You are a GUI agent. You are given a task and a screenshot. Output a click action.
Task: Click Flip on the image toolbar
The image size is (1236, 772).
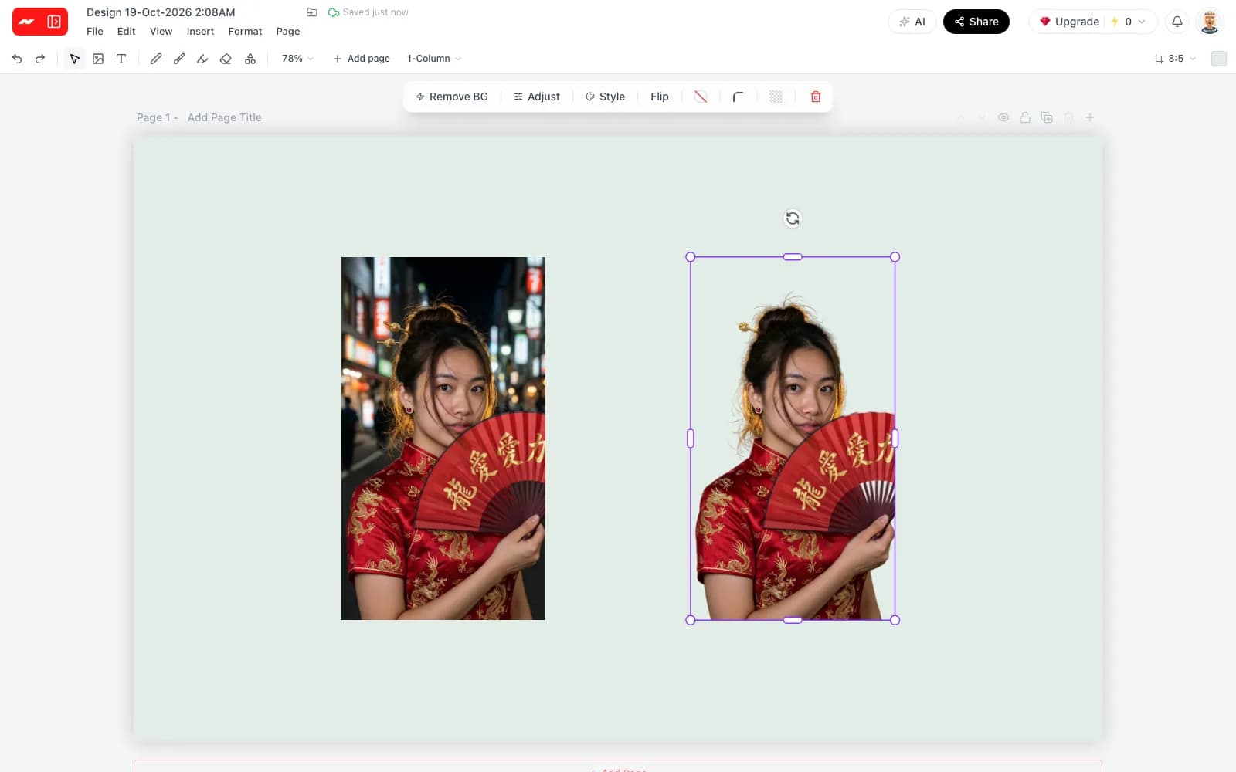[x=660, y=96]
